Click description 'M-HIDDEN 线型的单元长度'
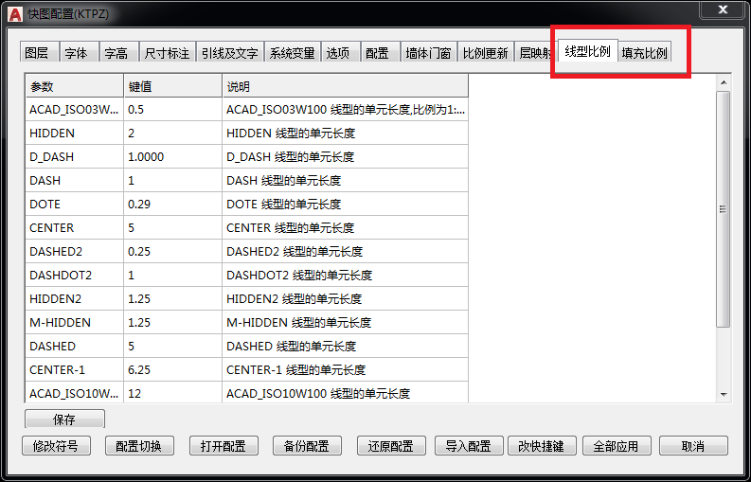This screenshot has height=482, width=751. [x=346, y=323]
